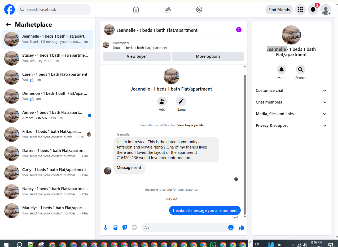
Task: Open the account profile avatar menu
Action: pos(326,10)
